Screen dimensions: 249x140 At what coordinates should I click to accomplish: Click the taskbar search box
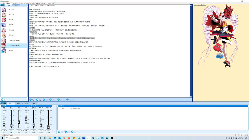[22, 138]
